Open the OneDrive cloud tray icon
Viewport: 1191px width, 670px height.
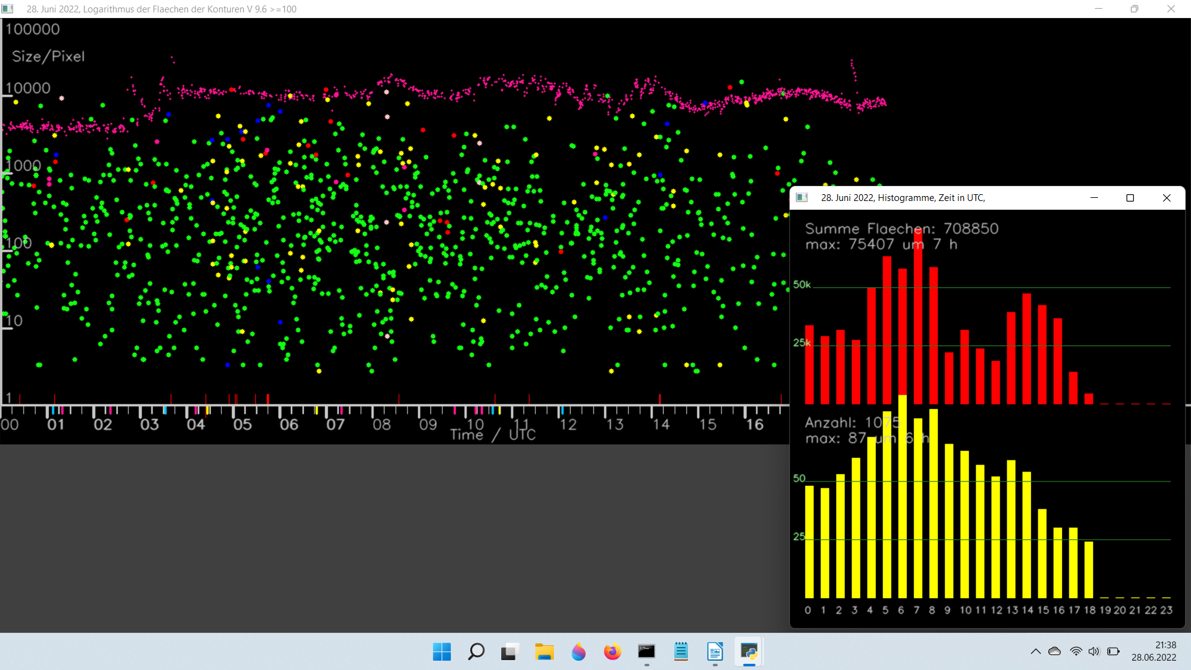tap(1055, 651)
